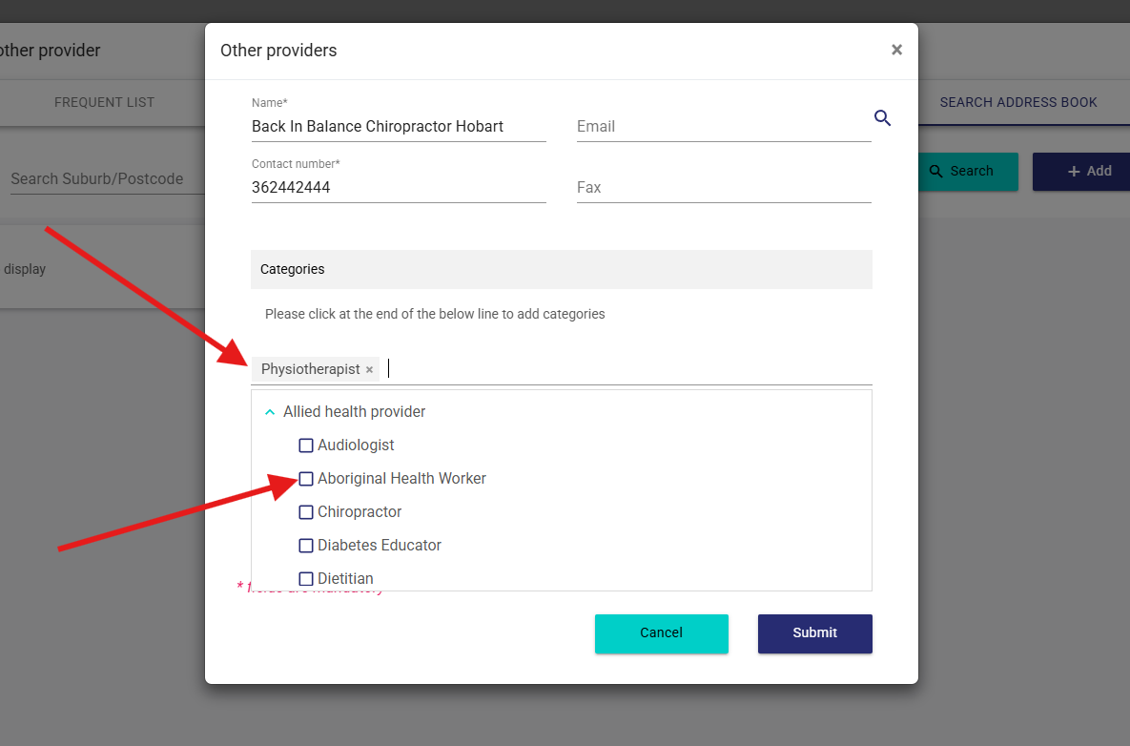The width and height of the screenshot is (1130, 746).
Task: Click into the Email field
Action: click(x=723, y=127)
